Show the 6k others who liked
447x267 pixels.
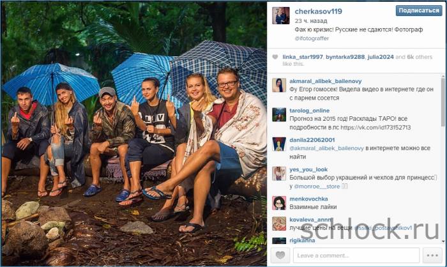coord(420,57)
